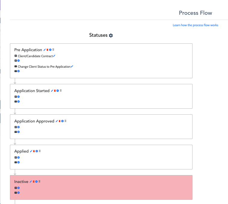Add an email to the Inactive status
Image resolution: width=228 pixels, height=204 pixels.
tap(18, 193)
